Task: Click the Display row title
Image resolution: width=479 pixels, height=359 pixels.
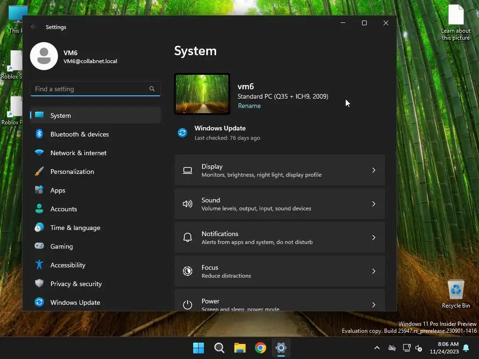Action: pyautogui.click(x=212, y=166)
